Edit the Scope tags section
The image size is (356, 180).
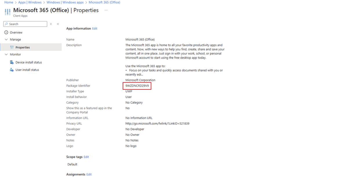click(86, 157)
